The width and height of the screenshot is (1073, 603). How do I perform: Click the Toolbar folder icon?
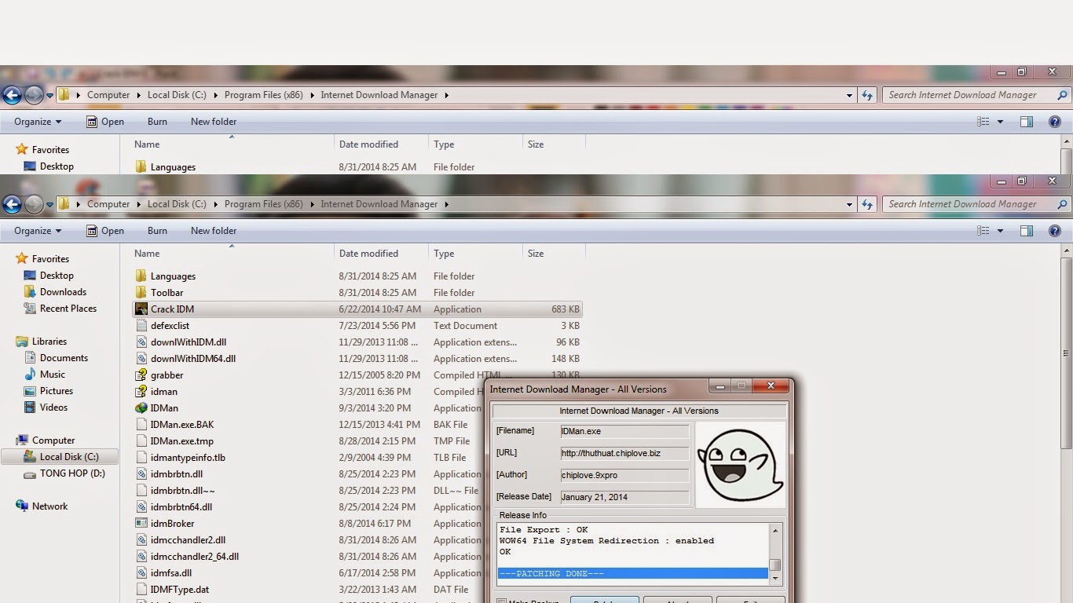pyautogui.click(x=141, y=293)
